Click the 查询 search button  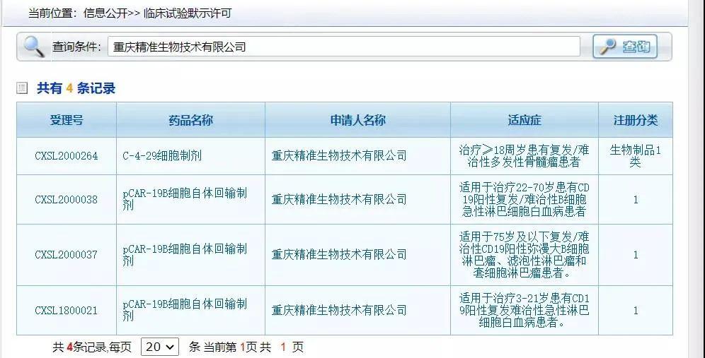pos(625,47)
